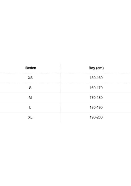Select the M size cell
This screenshot has height=186, width=131.
[x=30, y=98]
